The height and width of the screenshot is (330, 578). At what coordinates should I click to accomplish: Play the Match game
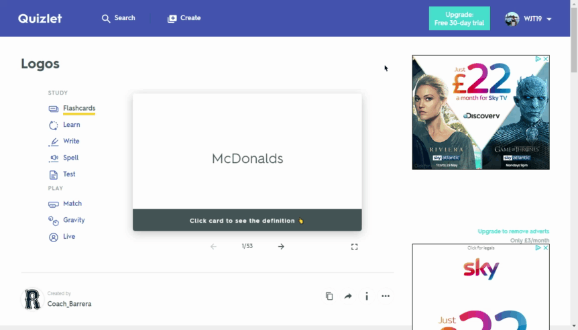point(72,203)
